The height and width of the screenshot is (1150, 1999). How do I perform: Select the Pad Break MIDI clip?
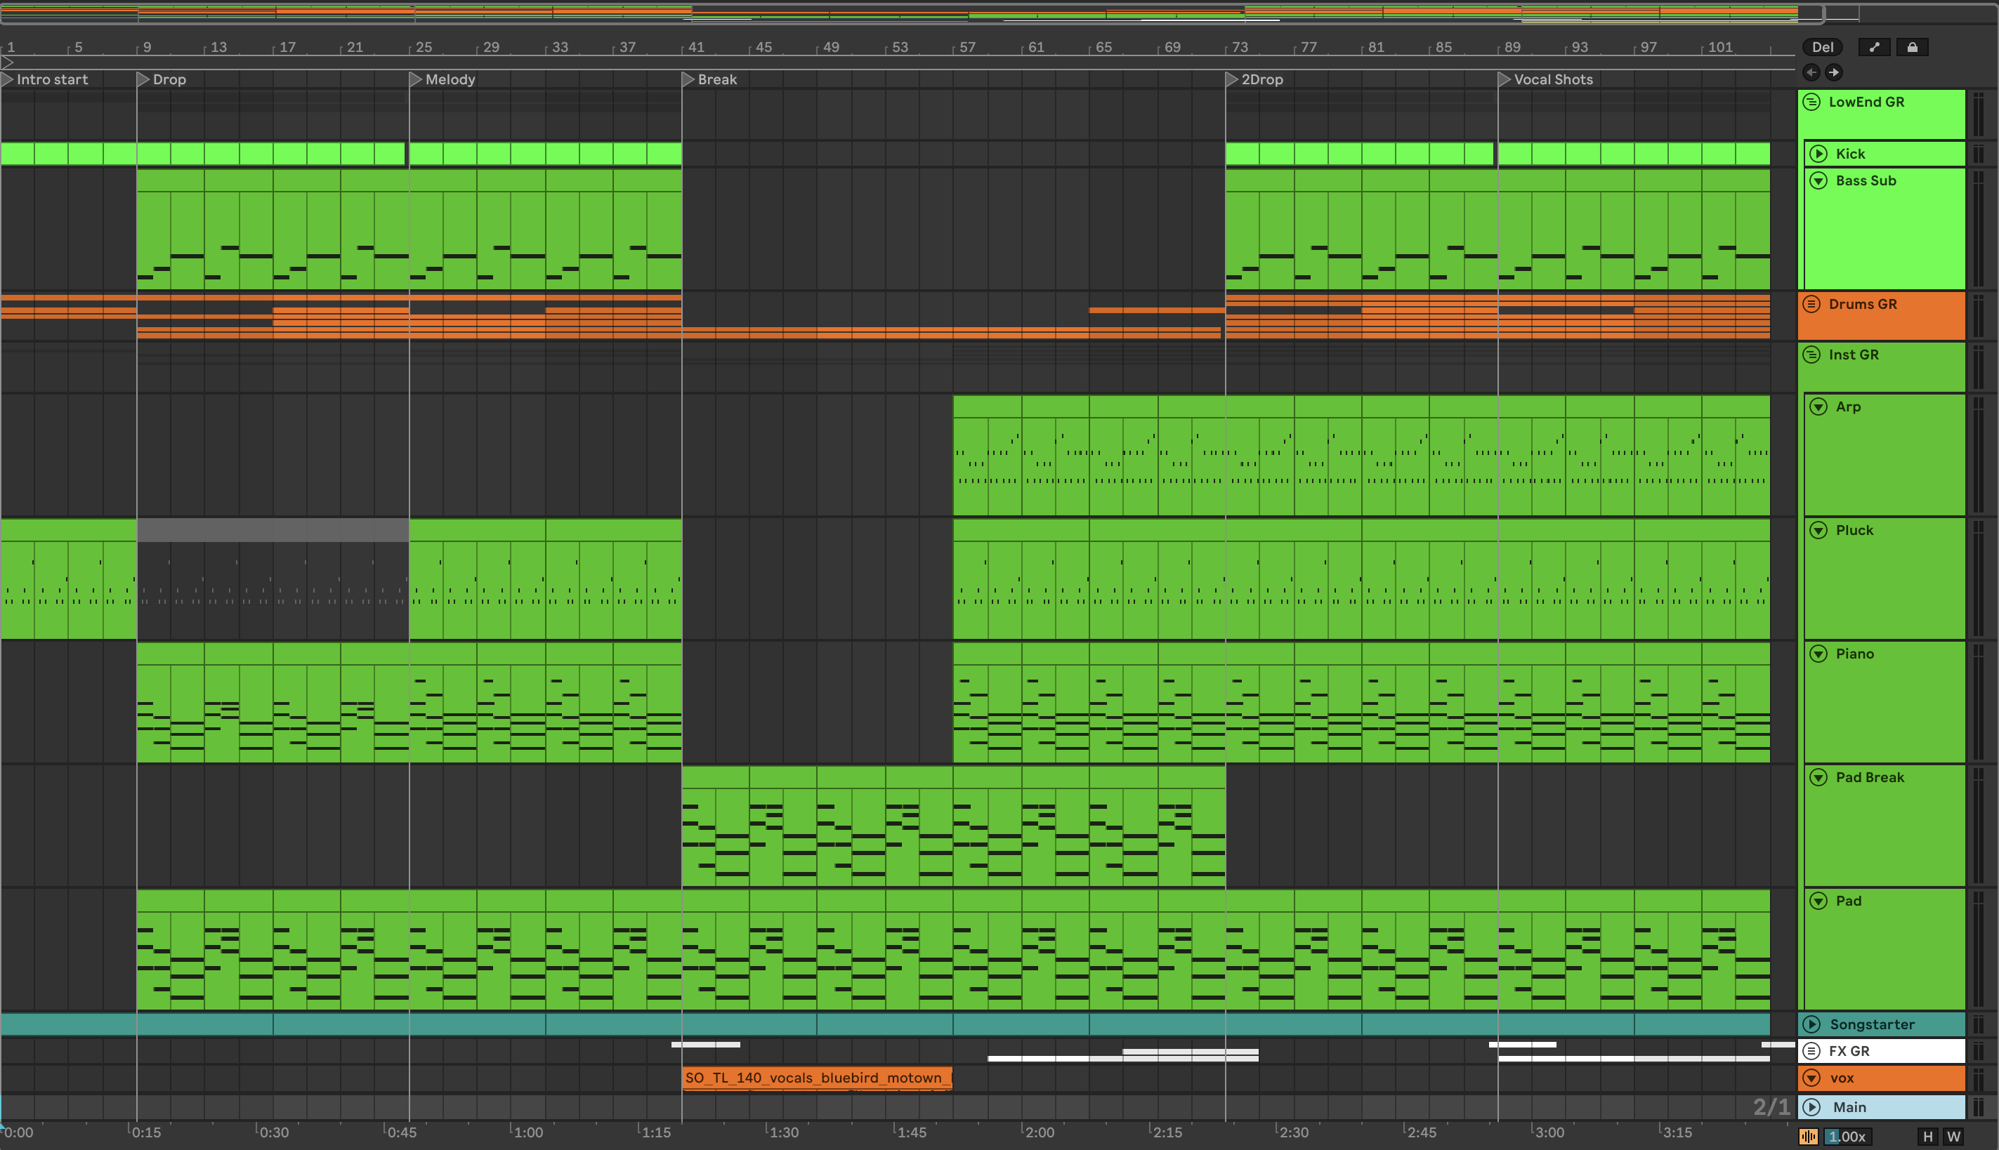click(954, 826)
